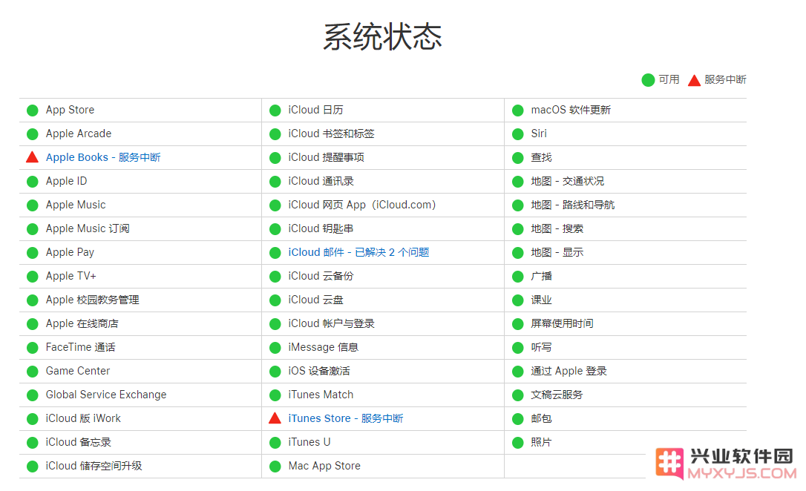The height and width of the screenshot is (491, 806).
Task: Select the iCloud 云备份 row text
Action: 321,276
